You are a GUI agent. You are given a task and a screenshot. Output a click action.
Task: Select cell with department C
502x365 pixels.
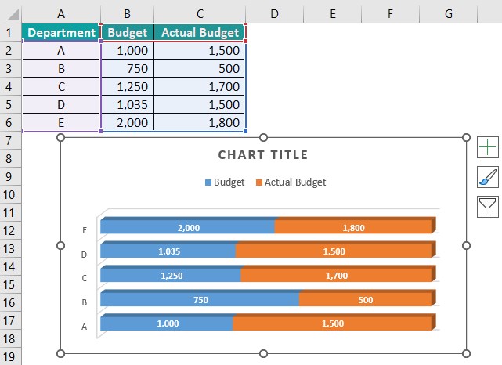(61, 86)
